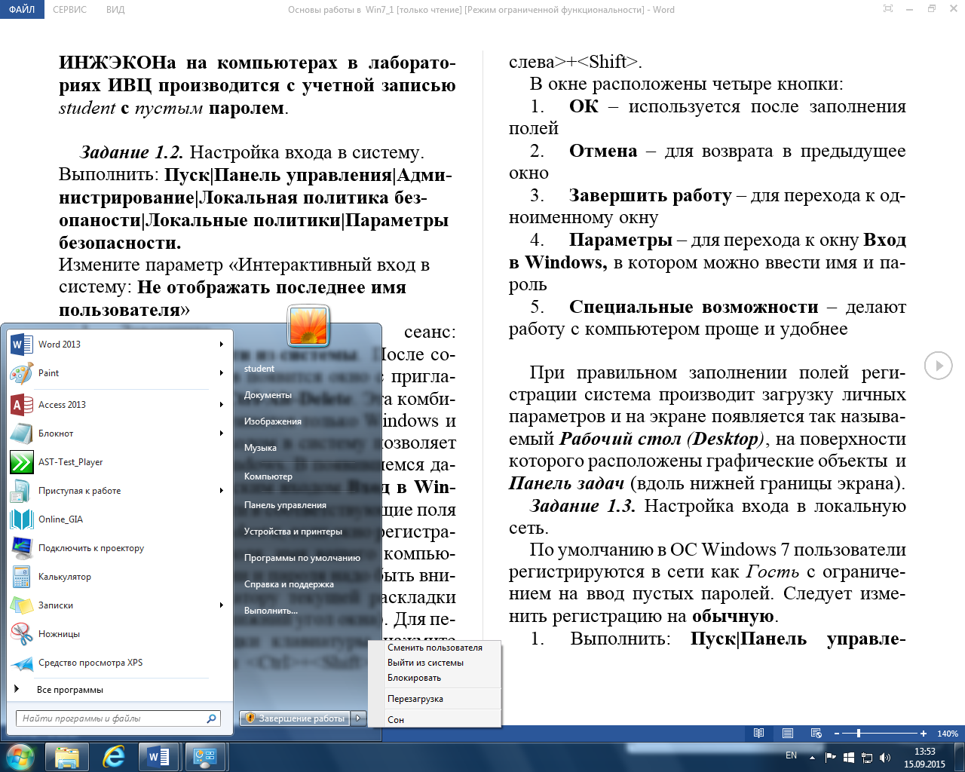Screen dimensions: 965x772
Task: Switch to the Word taskbar button
Action: 159,756
